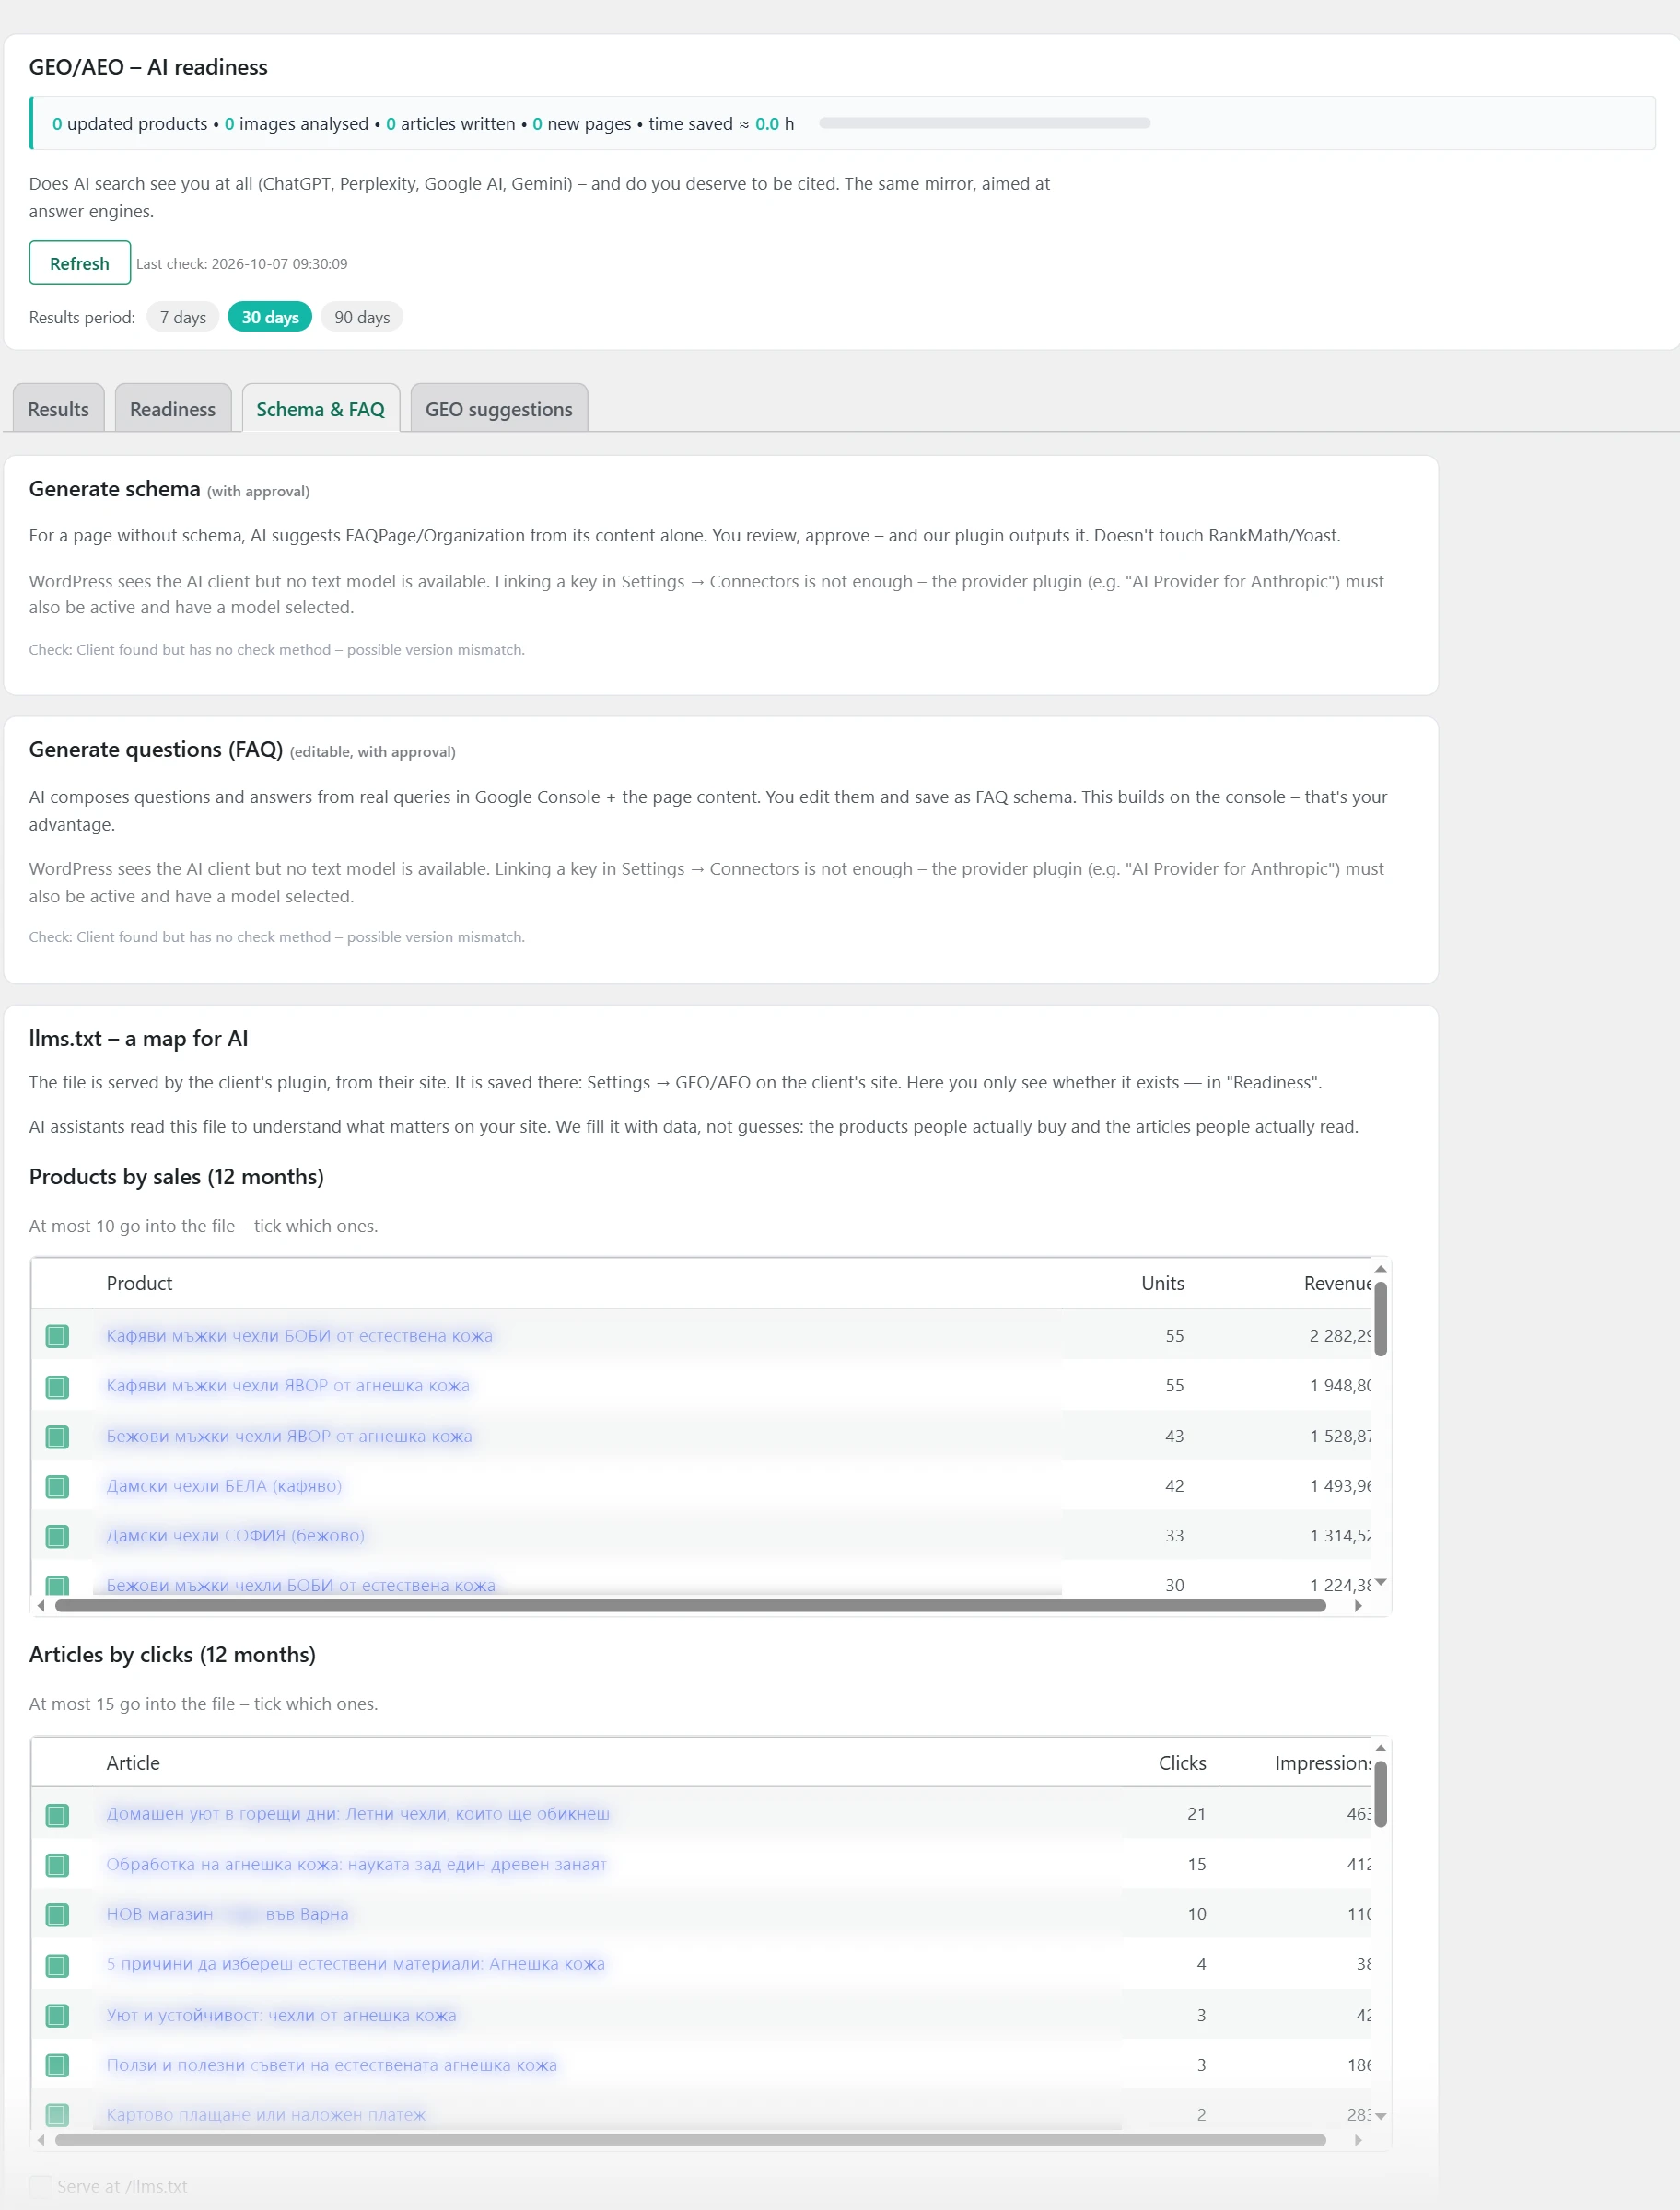Click the Clicks column header
Image resolution: width=1680 pixels, height=2210 pixels.
tap(1182, 1763)
